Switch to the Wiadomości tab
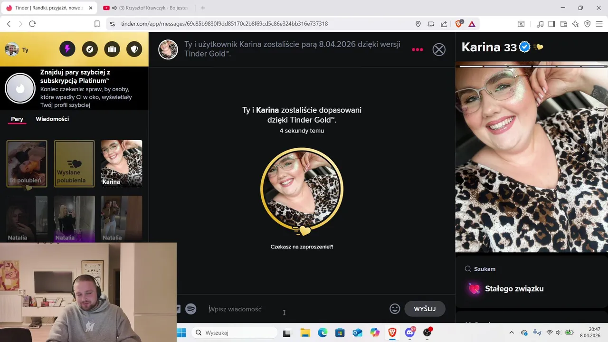Viewport: 608px width, 342px height. click(52, 119)
